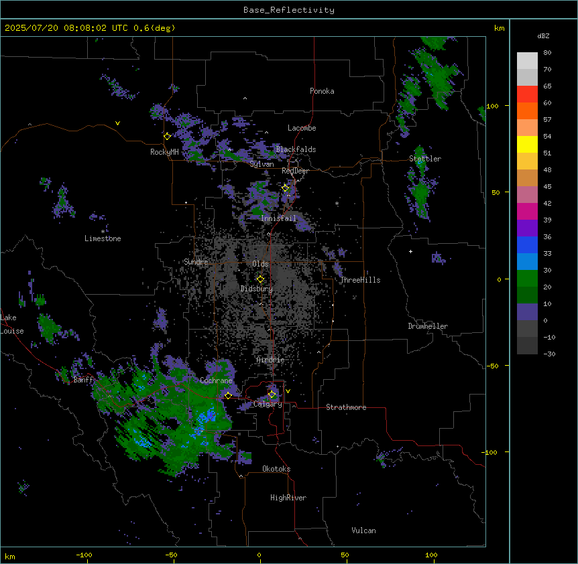This screenshot has width=578, height=564.
Task: Click the yellow diamond marker below Cochrane label
Action: tap(228, 395)
